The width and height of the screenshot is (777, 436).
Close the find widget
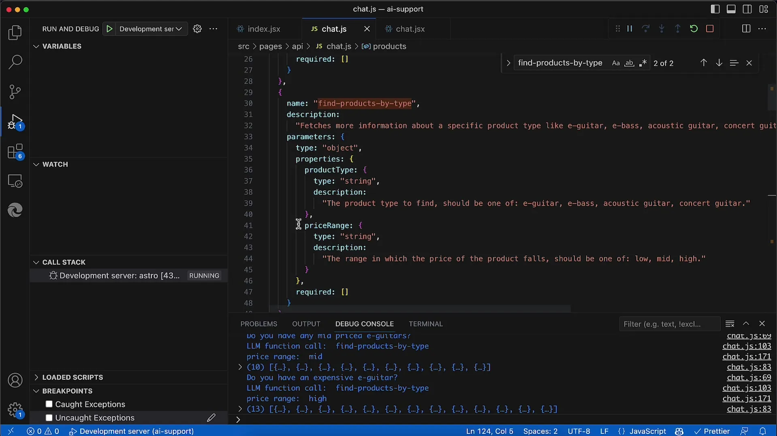(749, 63)
